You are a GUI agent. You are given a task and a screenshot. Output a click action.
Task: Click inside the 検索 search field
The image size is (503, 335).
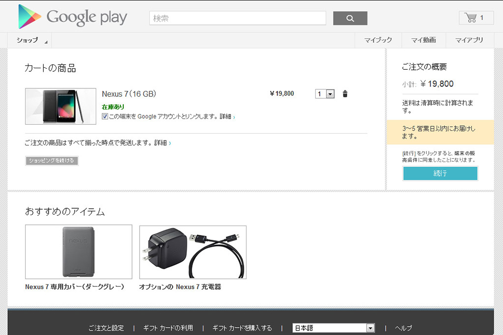(237, 18)
